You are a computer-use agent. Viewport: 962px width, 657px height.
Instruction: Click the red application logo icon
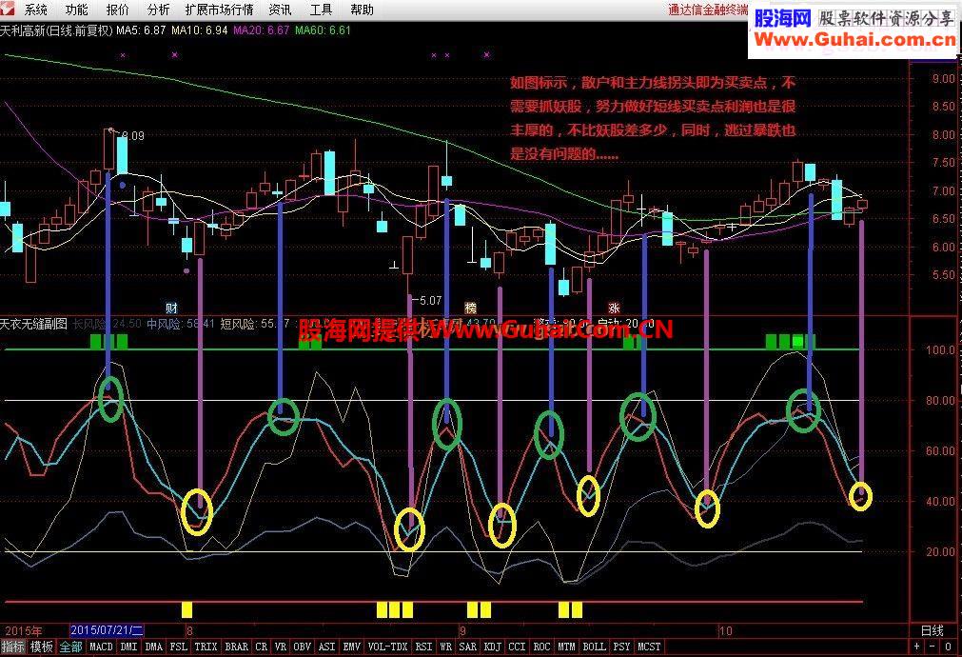[8, 10]
